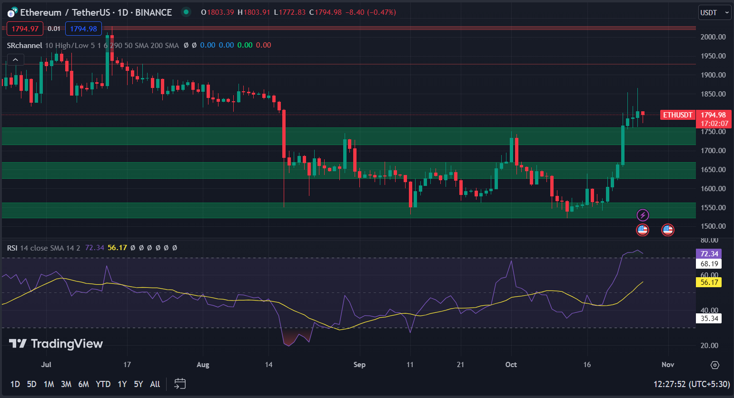The height and width of the screenshot is (398, 734).
Task: Select the 6M date range
Action: [x=83, y=384]
